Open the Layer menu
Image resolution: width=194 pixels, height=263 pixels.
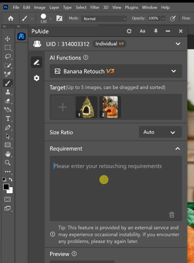pyautogui.click(x=54, y=7)
